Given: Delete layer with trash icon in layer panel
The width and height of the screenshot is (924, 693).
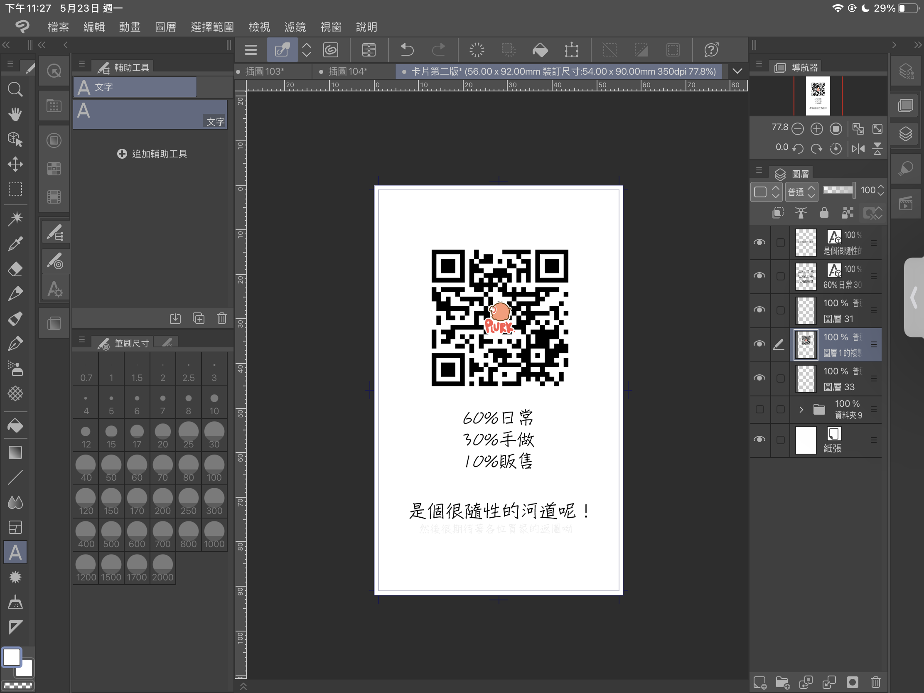Looking at the screenshot, I should [876, 683].
